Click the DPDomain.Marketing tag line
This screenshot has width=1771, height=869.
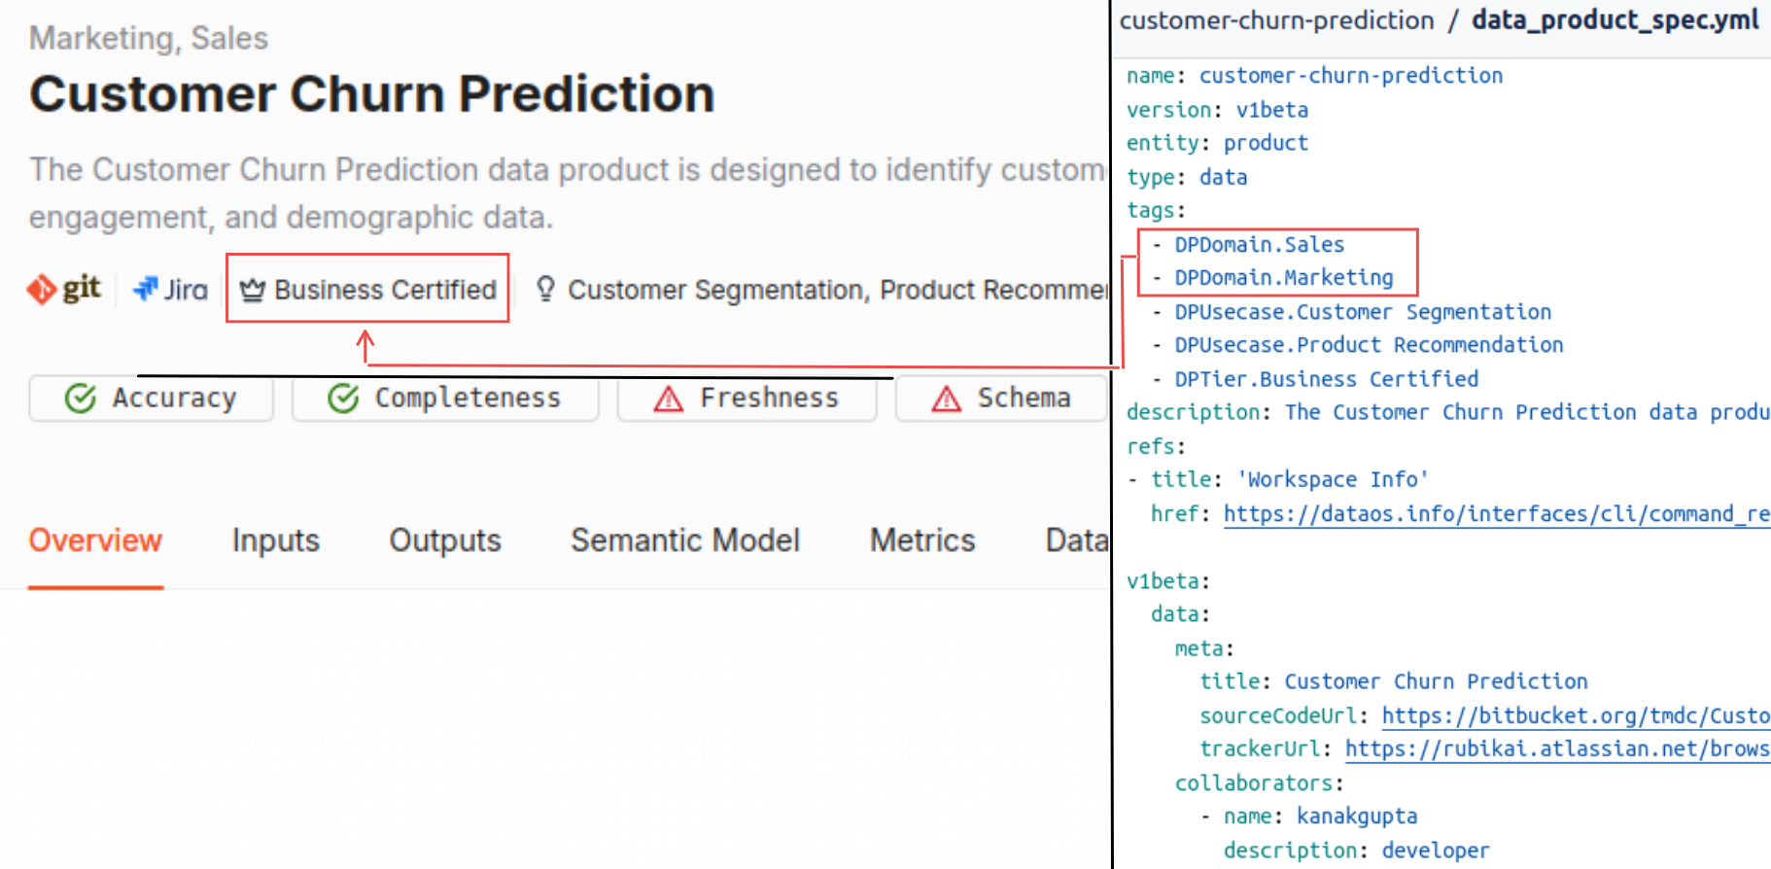1273,278
